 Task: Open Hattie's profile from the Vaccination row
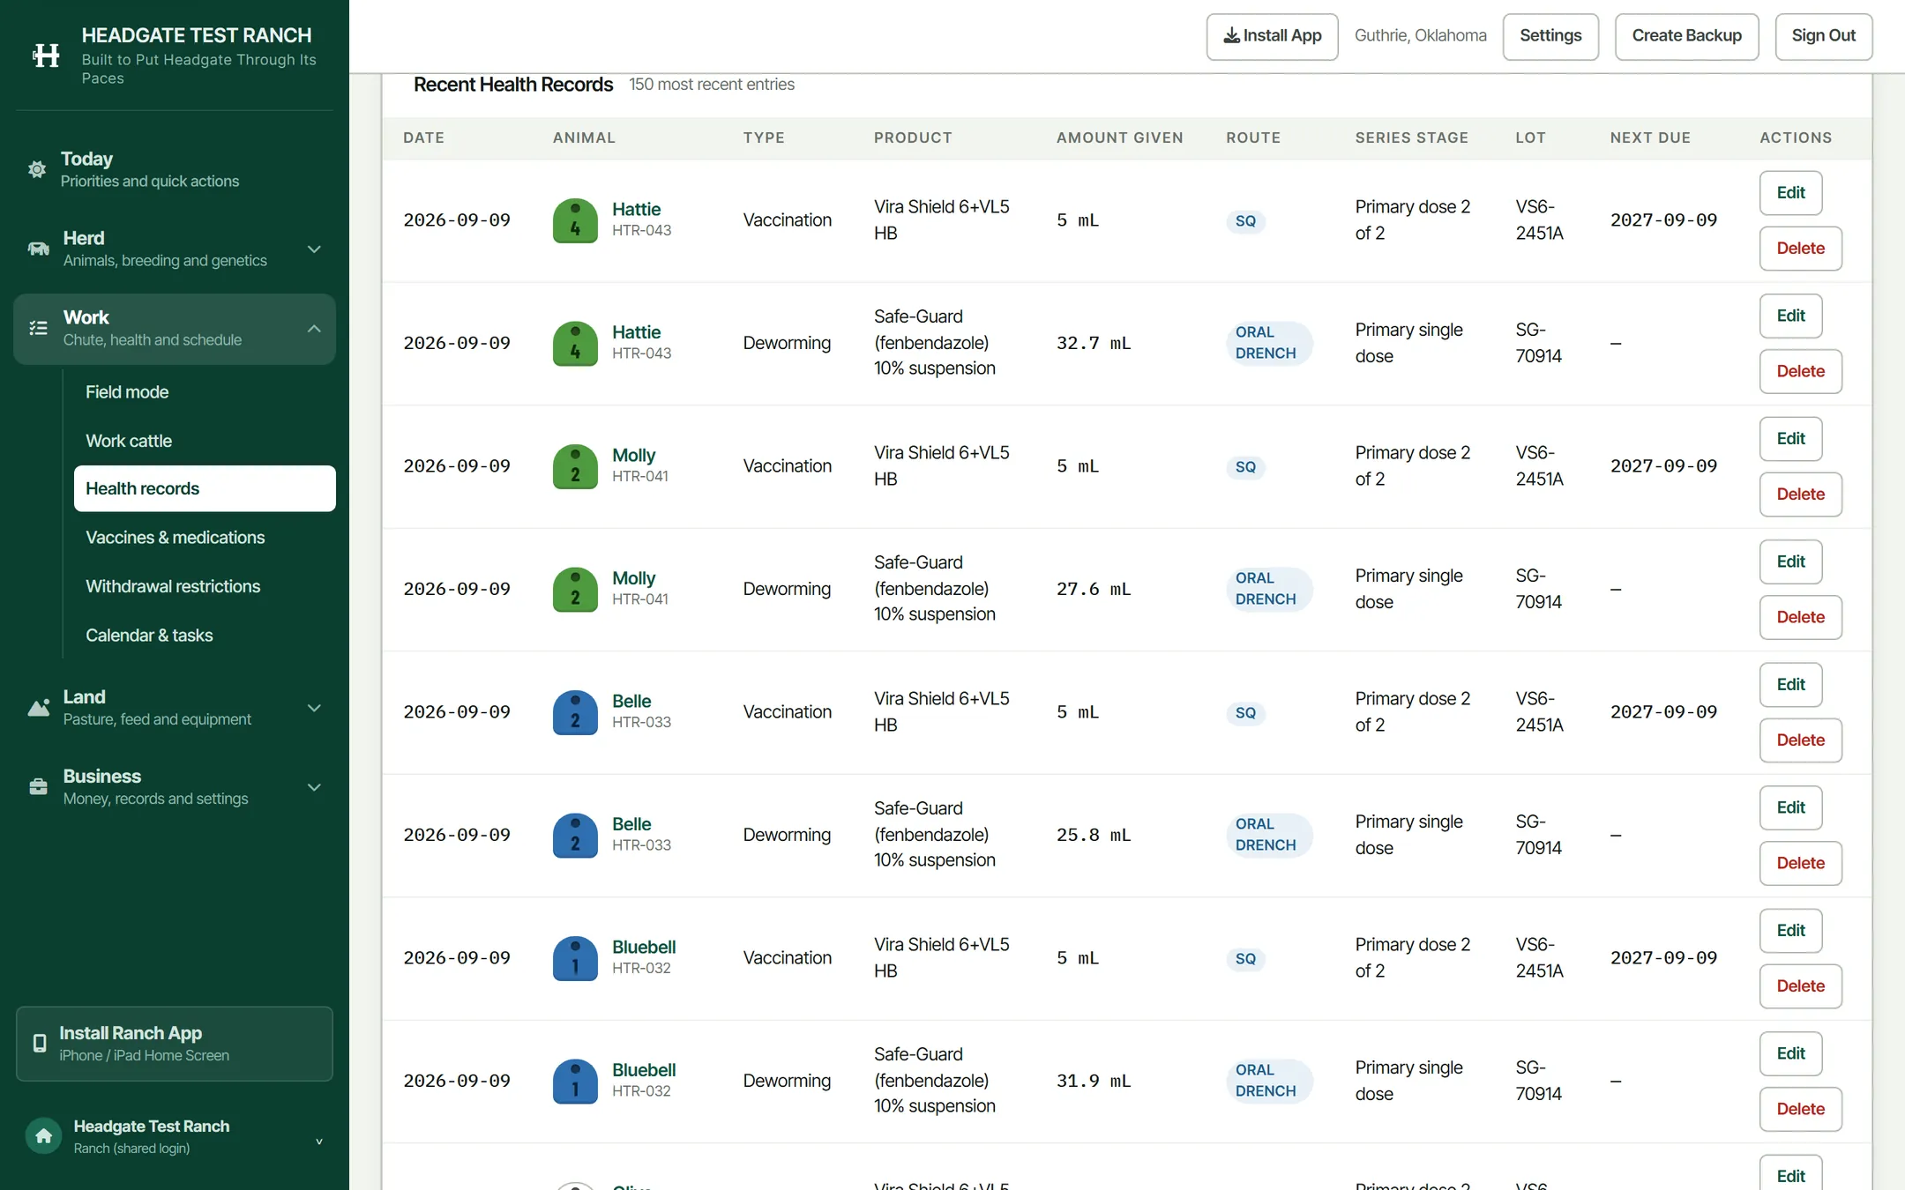pos(636,210)
